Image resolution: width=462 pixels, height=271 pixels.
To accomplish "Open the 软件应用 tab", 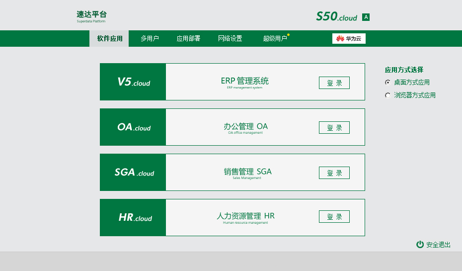I will (110, 38).
